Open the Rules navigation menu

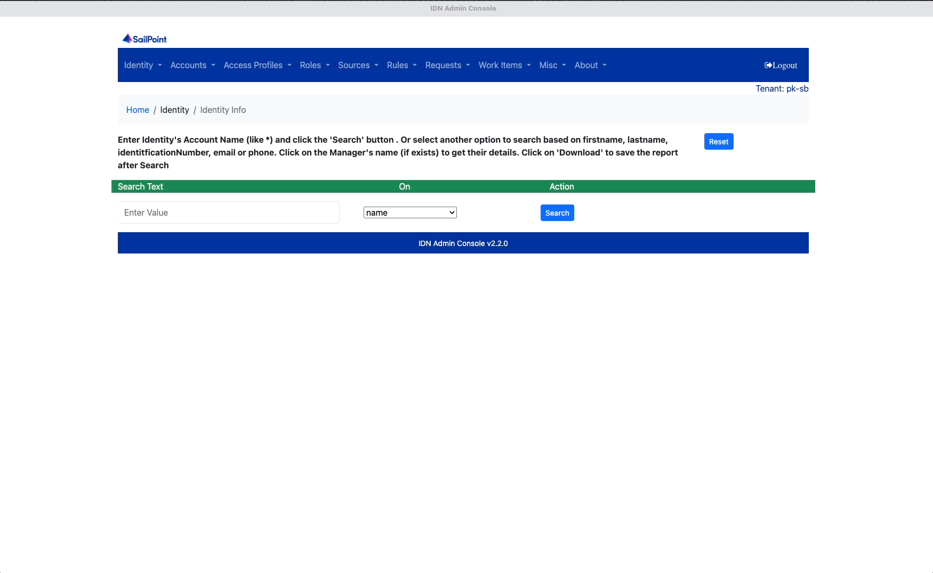pos(401,66)
